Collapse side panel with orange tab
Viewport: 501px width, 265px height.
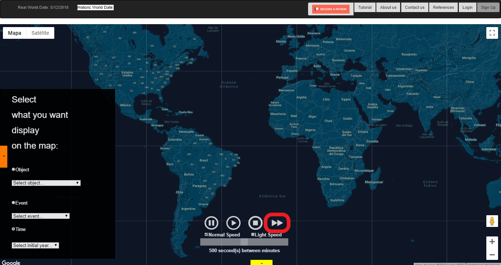[x=4, y=157]
